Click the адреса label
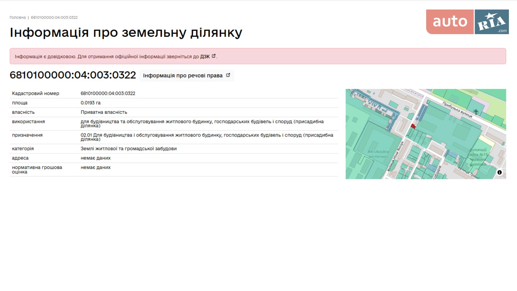The height and width of the screenshot is (291, 517). [20, 158]
